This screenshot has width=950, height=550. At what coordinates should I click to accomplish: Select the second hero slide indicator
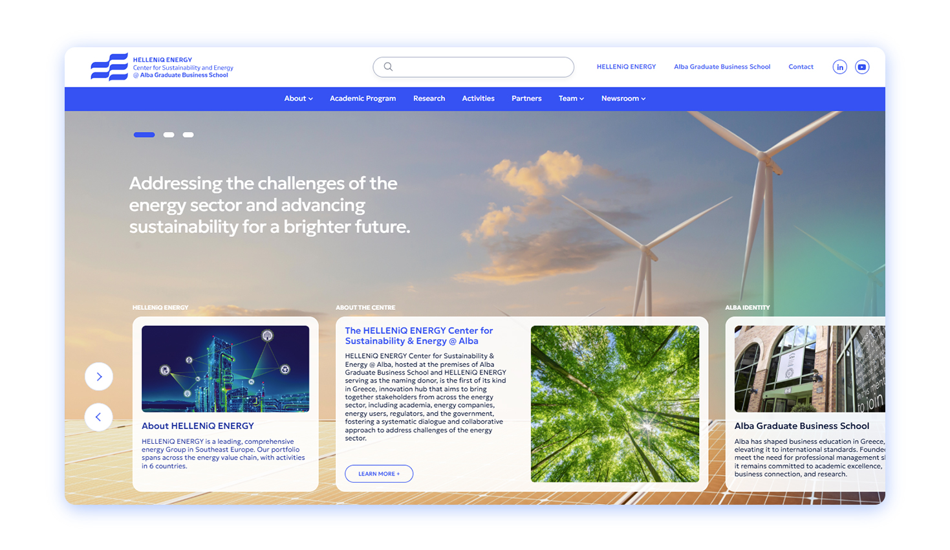(169, 135)
